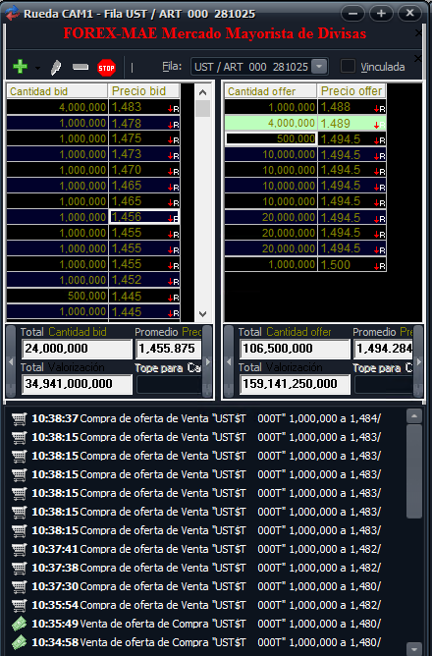Click the Promedio Precio bid field 1,455.875

[x=168, y=349]
